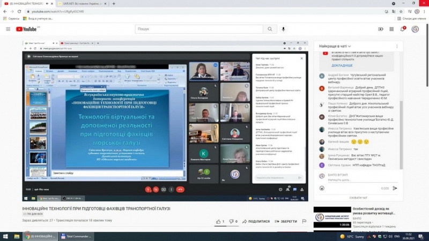The image size is (429, 241).
Task: Click the YouTube search input field
Action: click(198, 29)
